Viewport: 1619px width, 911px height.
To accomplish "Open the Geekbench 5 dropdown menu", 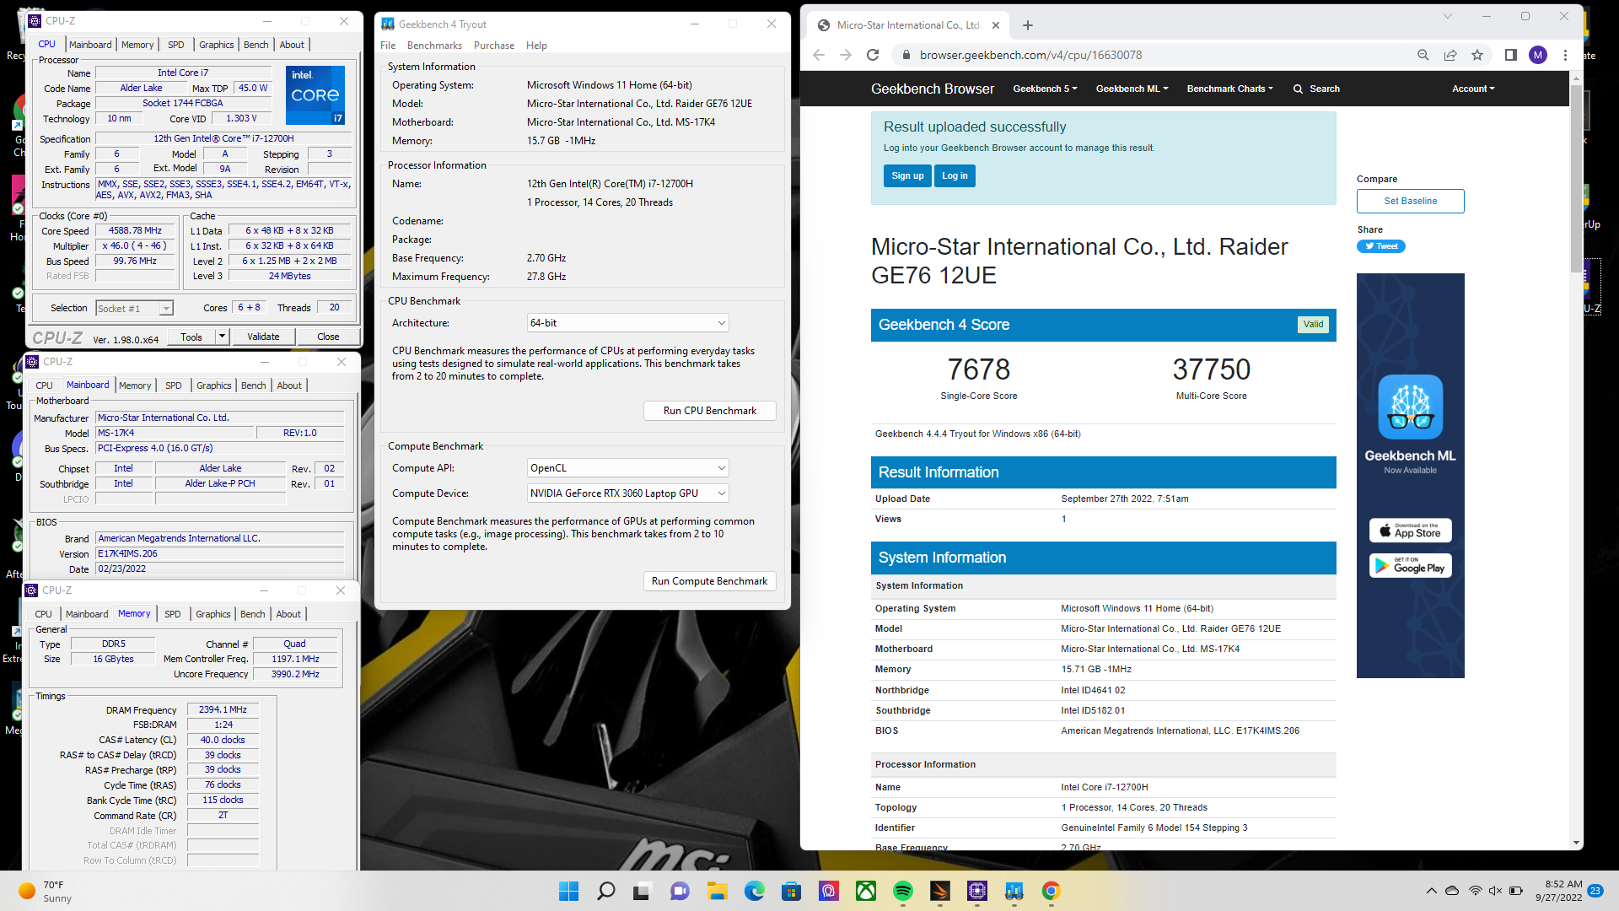I will coord(1045,89).
